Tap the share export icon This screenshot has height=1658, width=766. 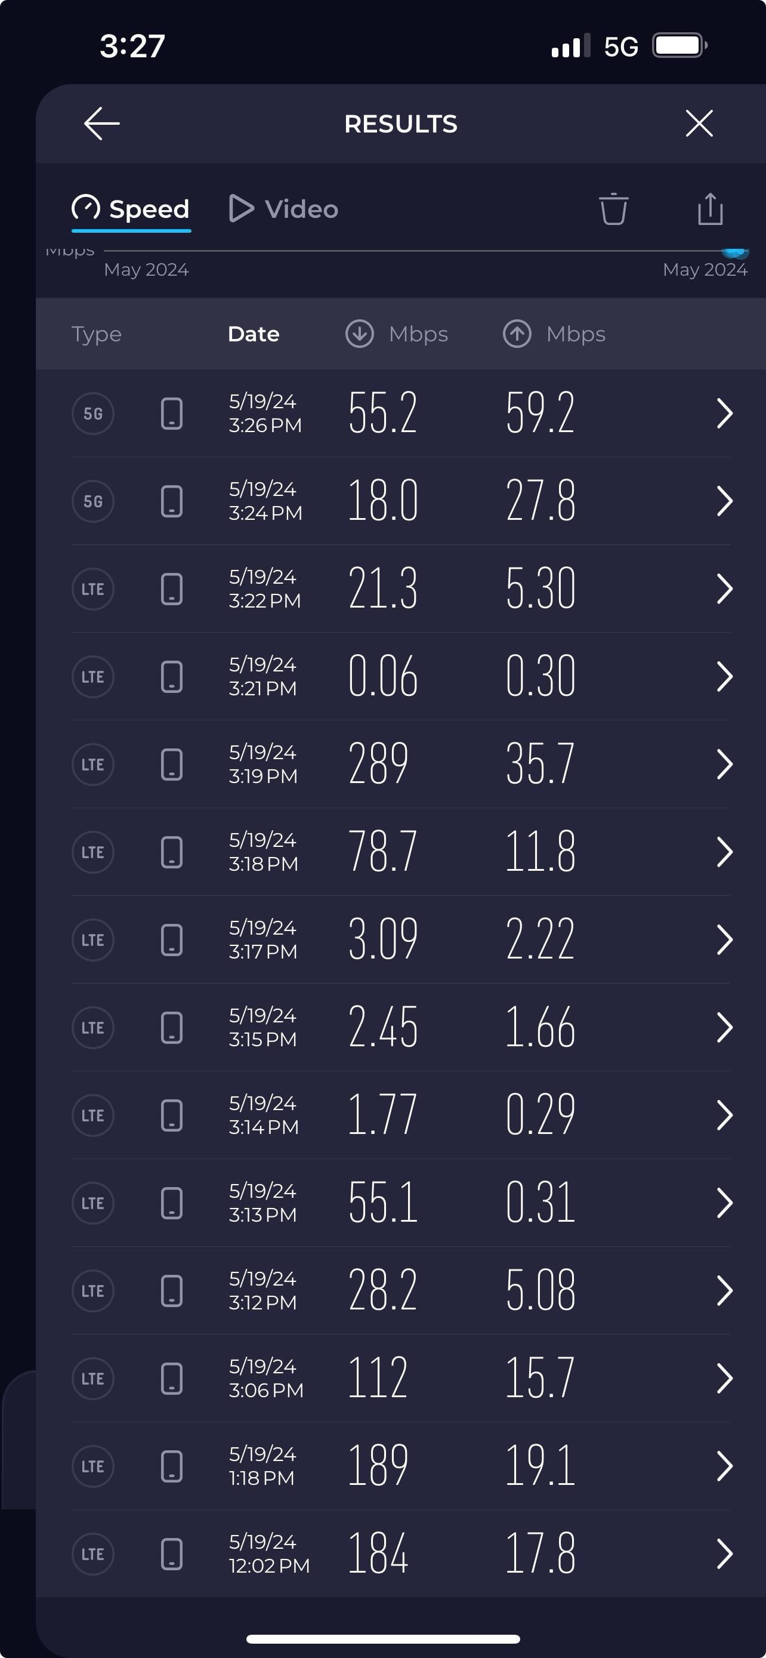[710, 209]
